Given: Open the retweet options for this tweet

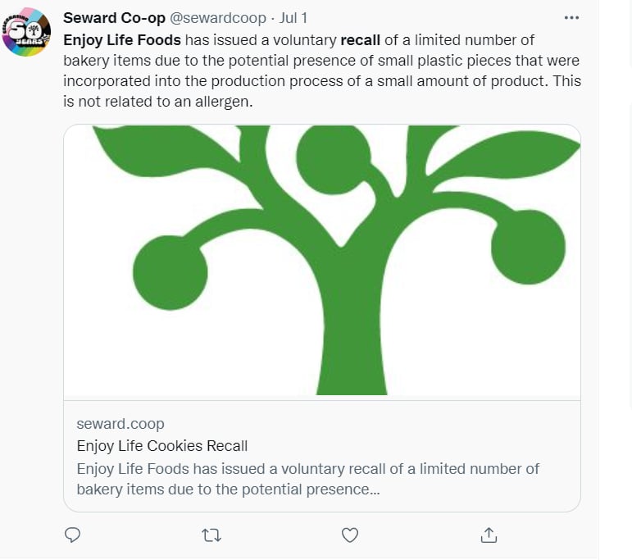Looking at the screenshot, I should (x=211, y=535).
